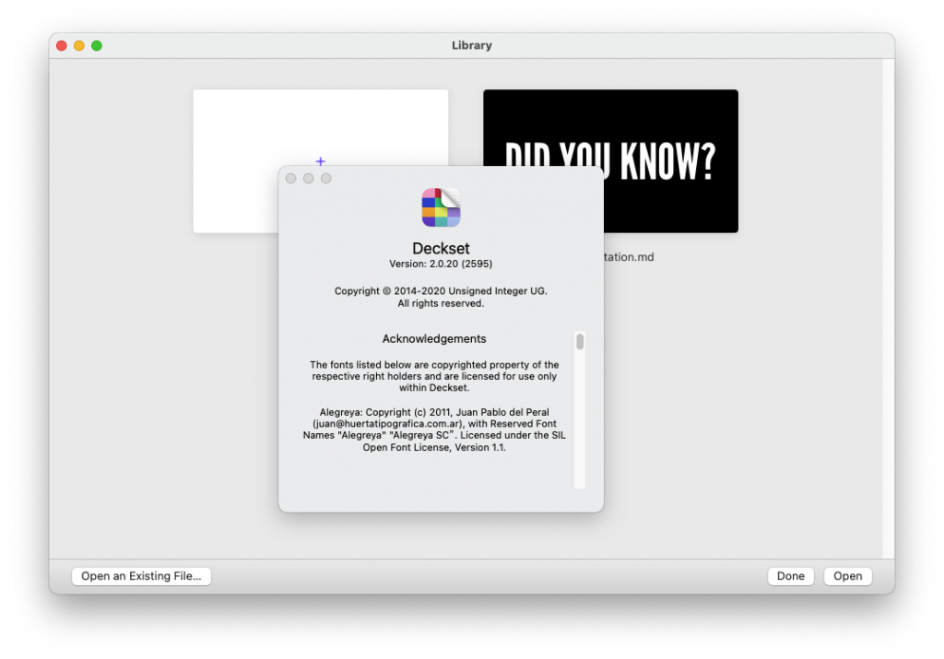This screenshot has width=944, height=659.
Task: Click the Acknowledgements heading
Action: [434, 339]
